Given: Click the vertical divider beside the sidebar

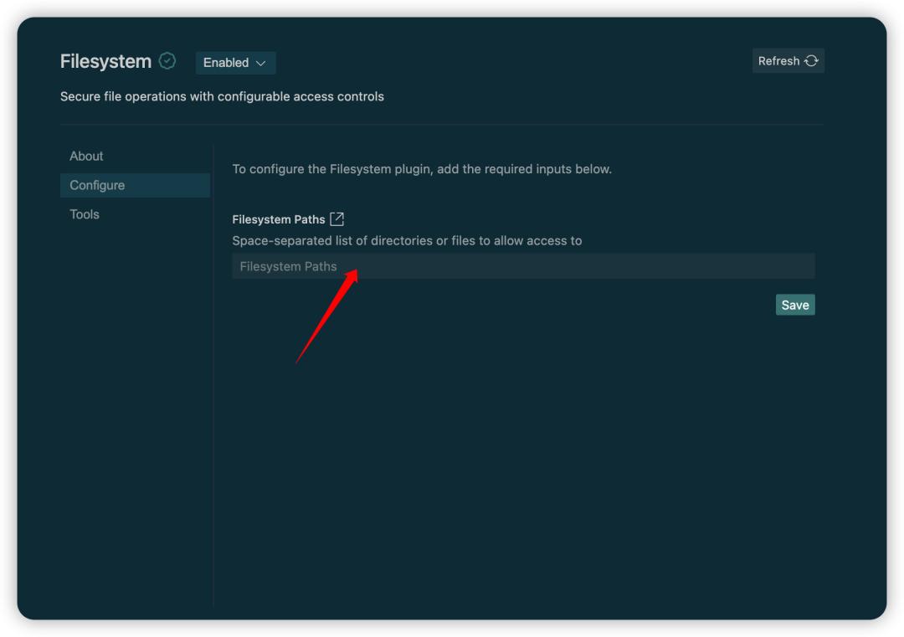Looking at the screenshot, I should coord(213,377).
